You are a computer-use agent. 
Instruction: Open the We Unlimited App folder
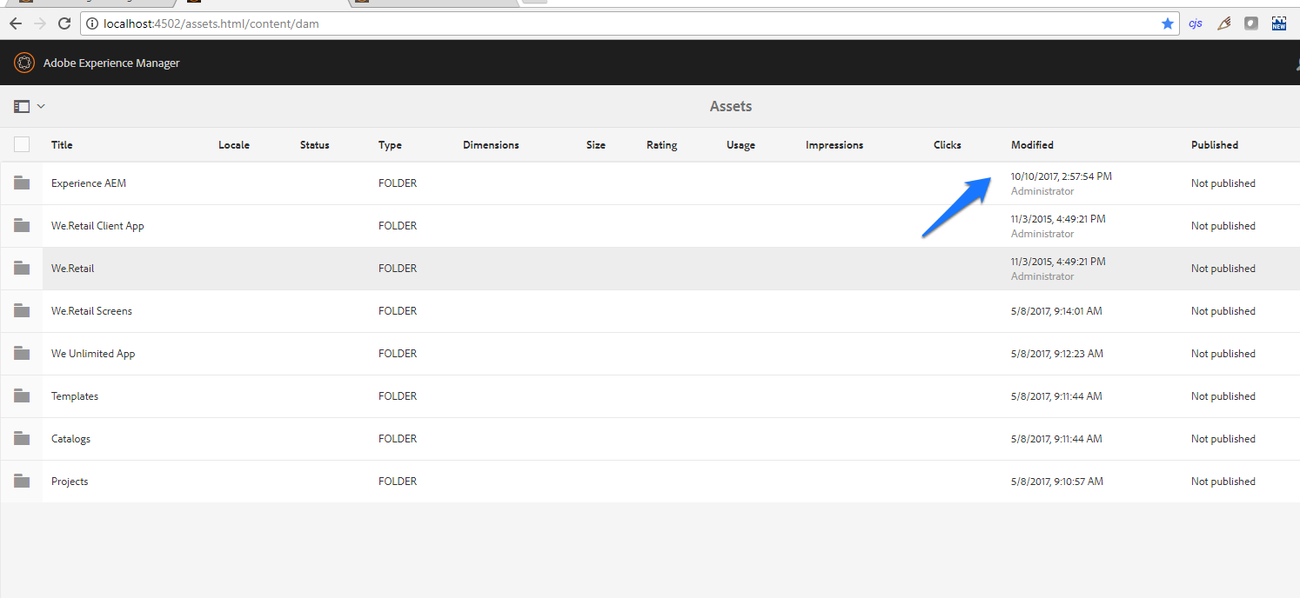click(x=93, y=353)
